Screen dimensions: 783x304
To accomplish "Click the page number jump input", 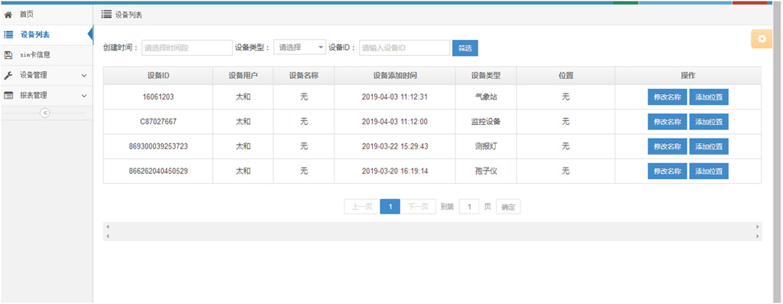I will 469,207.
